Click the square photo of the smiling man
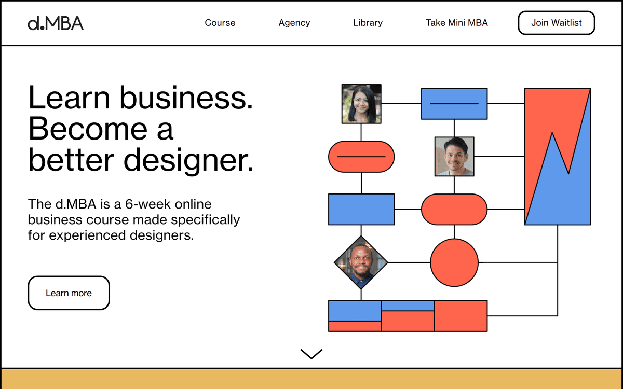623x389 pixels. [x=454, y=157]
